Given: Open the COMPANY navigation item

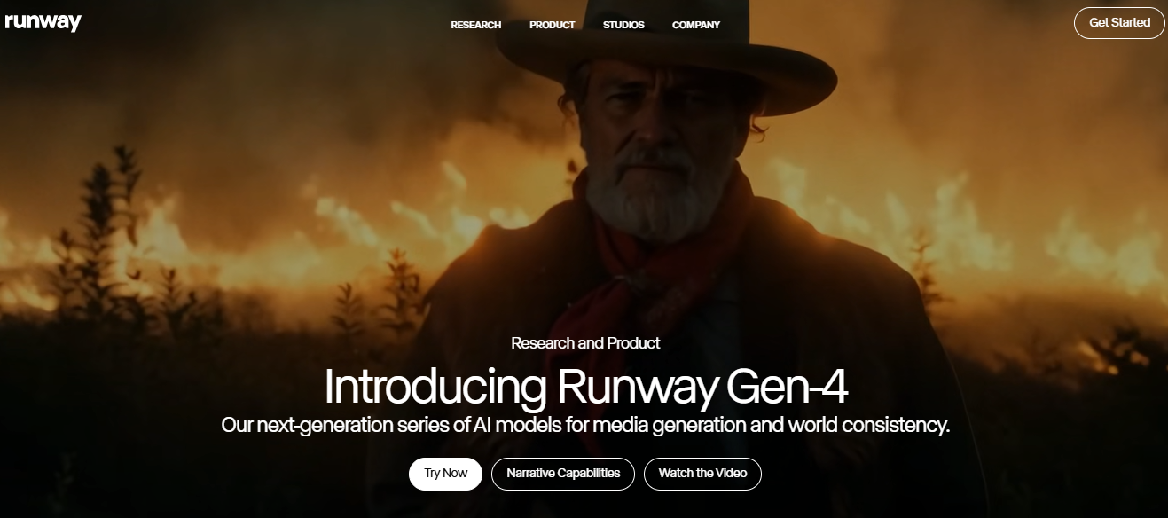Looking at the screenshot, I should pos(696,25).
